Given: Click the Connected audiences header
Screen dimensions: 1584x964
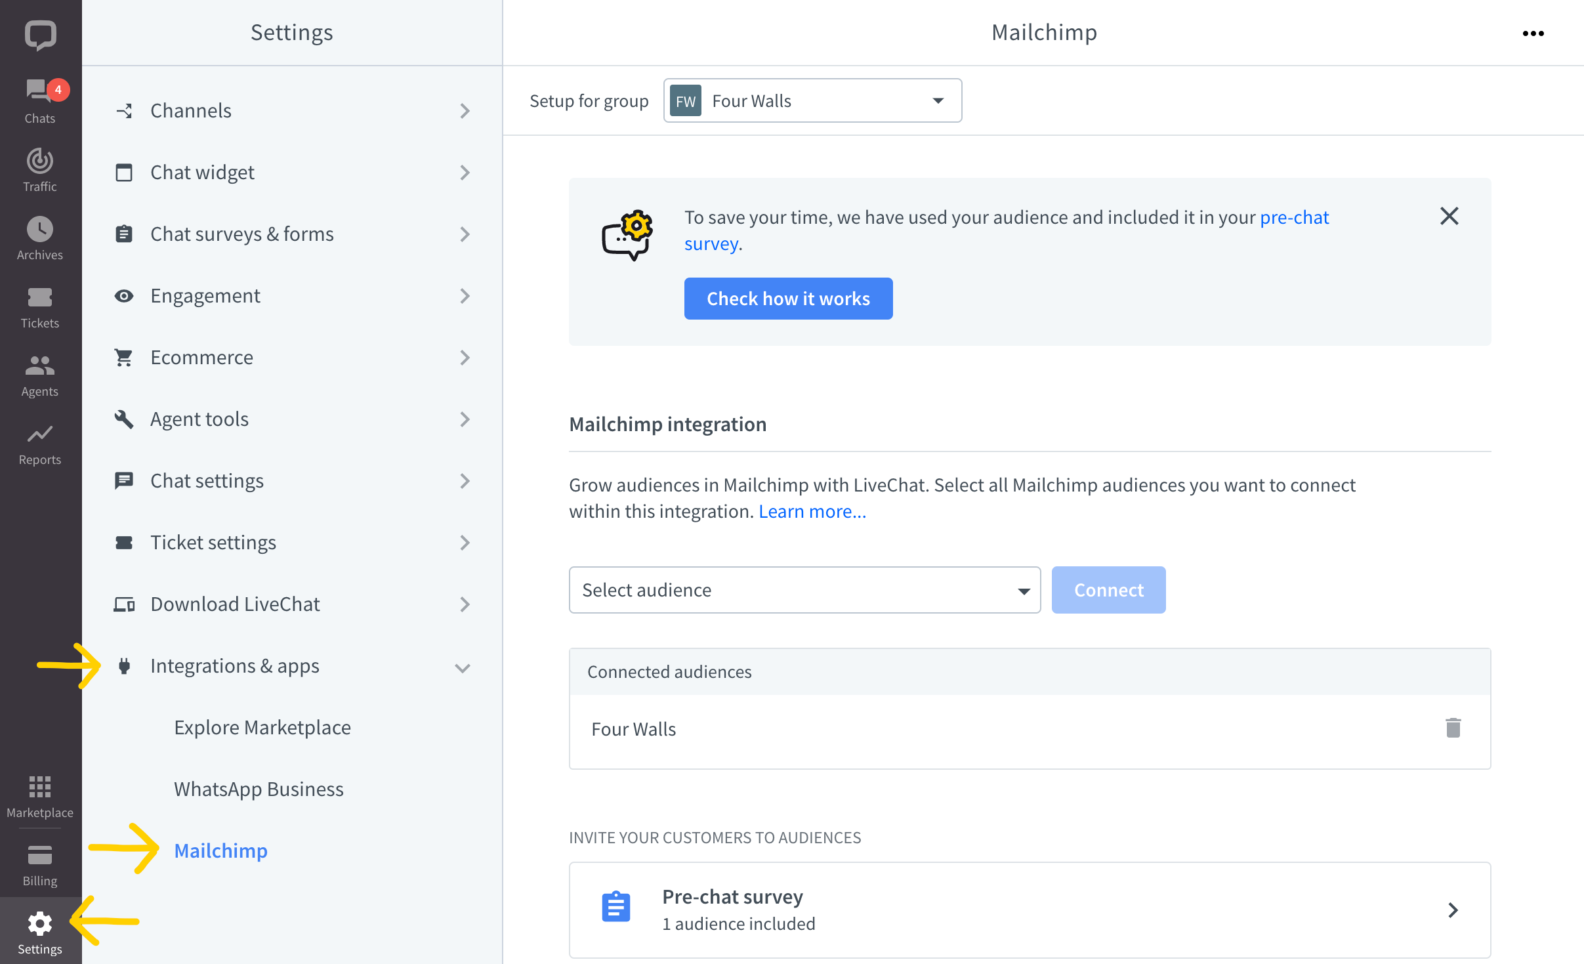Looking at the screenshot, I should 1030,672.
